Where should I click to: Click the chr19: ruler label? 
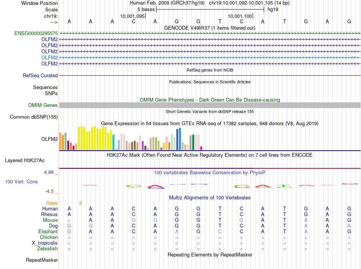51,16
